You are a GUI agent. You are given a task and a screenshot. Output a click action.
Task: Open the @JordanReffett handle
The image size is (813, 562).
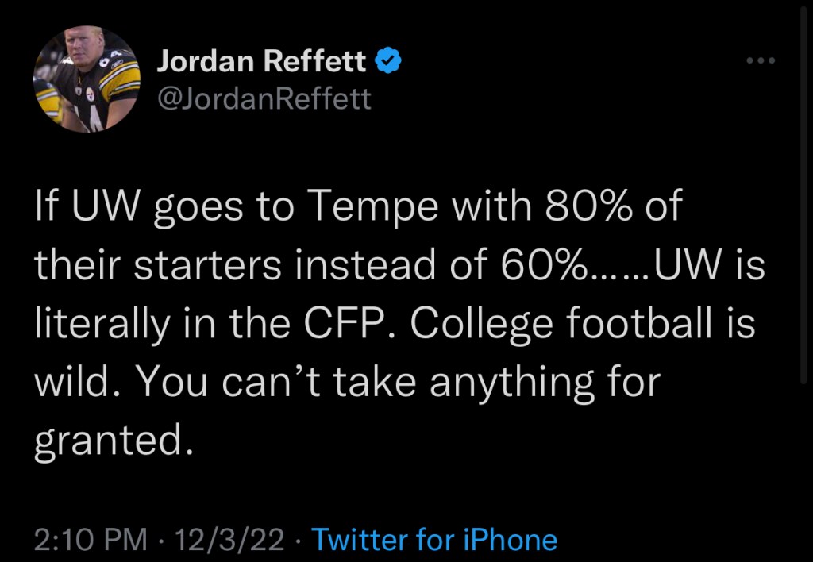click(264, 99)
